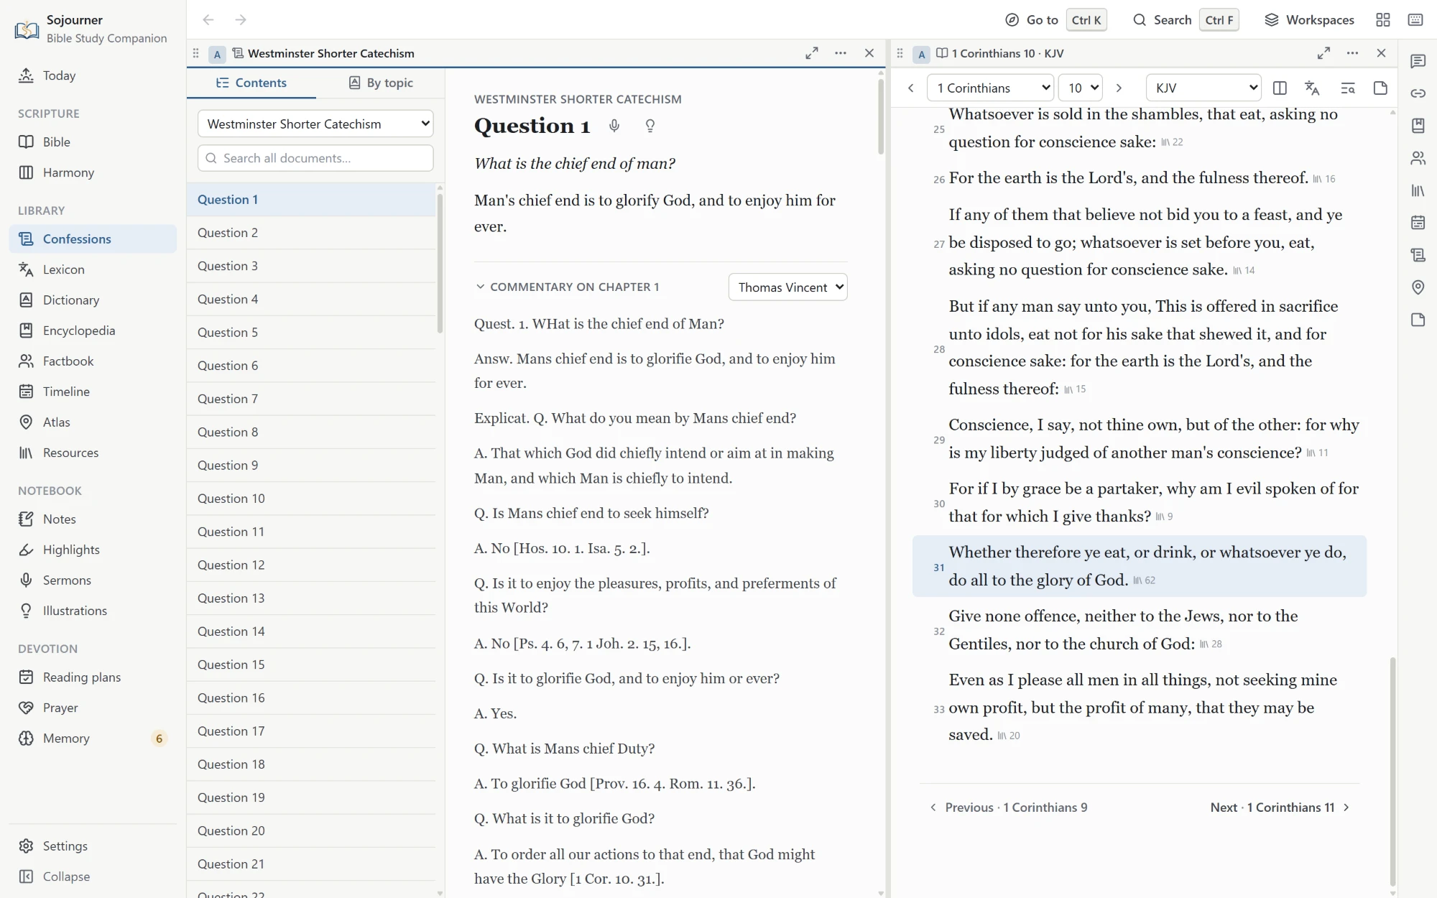Toggle parallel columns view in Bible pane
The height and width of the screenshot is (898, 1437).
(1280, 88)
